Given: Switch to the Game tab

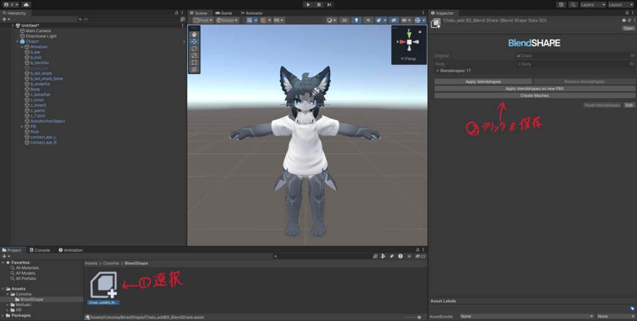Looking at the screenshot, I should (x=224, y=13).
